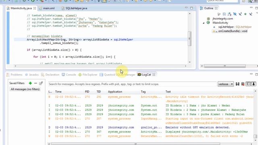Clear the LogCat log
258x145 pixels.
point(243,84)
